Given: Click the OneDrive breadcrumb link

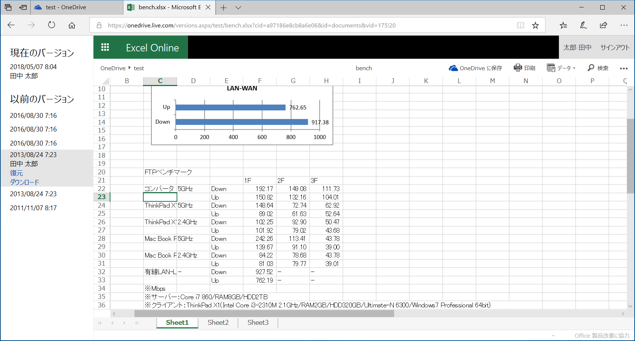Looking at the screenshot, I should coord(113,68).
